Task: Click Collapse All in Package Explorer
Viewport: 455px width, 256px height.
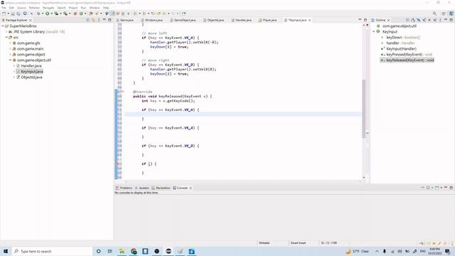Action: [x=88, y=20]
